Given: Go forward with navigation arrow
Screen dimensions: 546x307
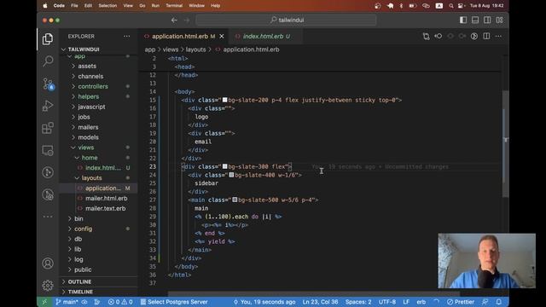Looking at the screenshot, I should pos(187,20).
